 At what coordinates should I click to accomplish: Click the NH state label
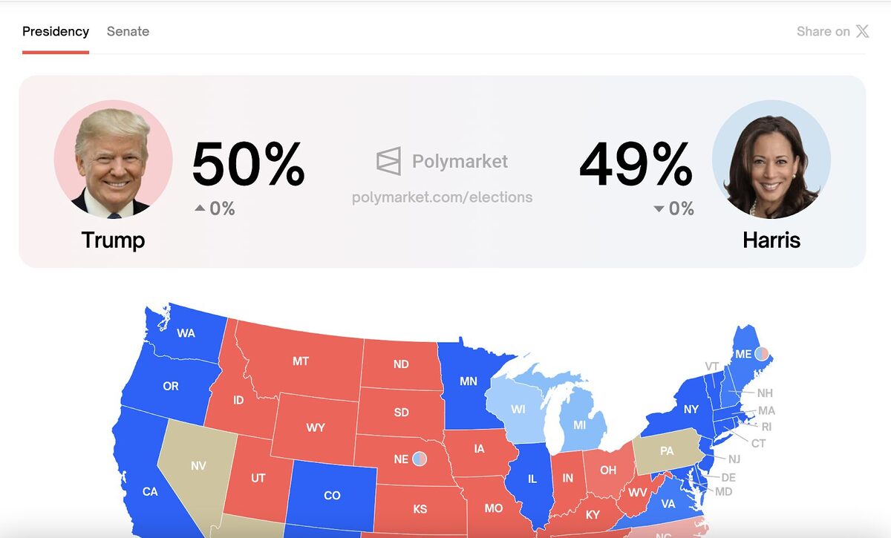pyautogui.click(x=765, y=393)
